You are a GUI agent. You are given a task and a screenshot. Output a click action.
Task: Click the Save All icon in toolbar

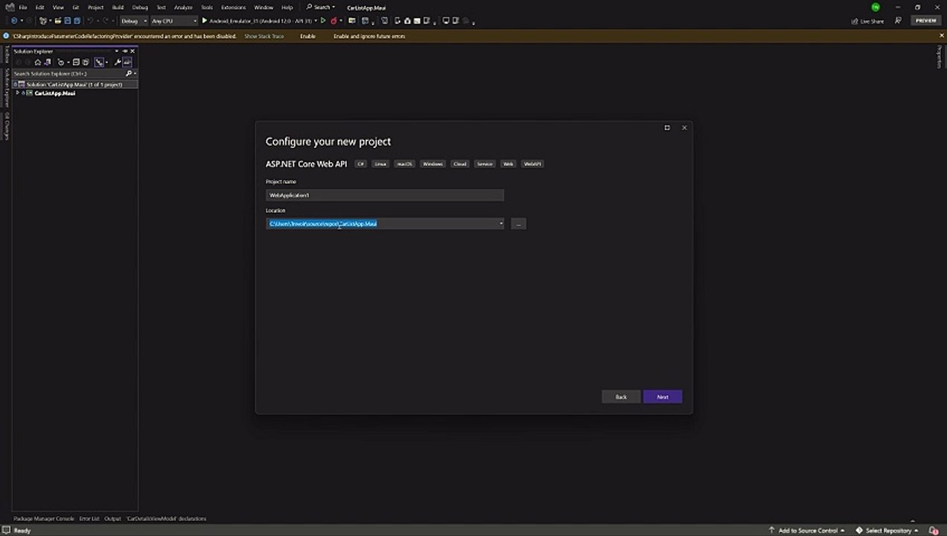point(77,21)
